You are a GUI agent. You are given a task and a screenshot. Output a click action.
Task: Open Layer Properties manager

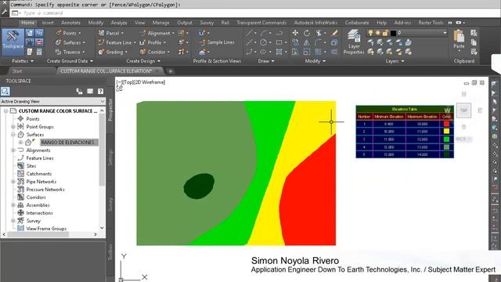[x=354, y=42]
